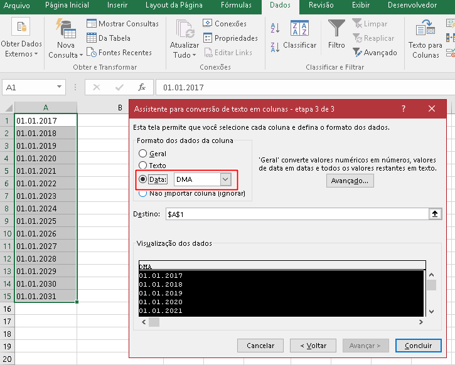The width and height of the screenshot is (455, 365).
Task: Click the dialog help question mark
Action: click(404, 108)
